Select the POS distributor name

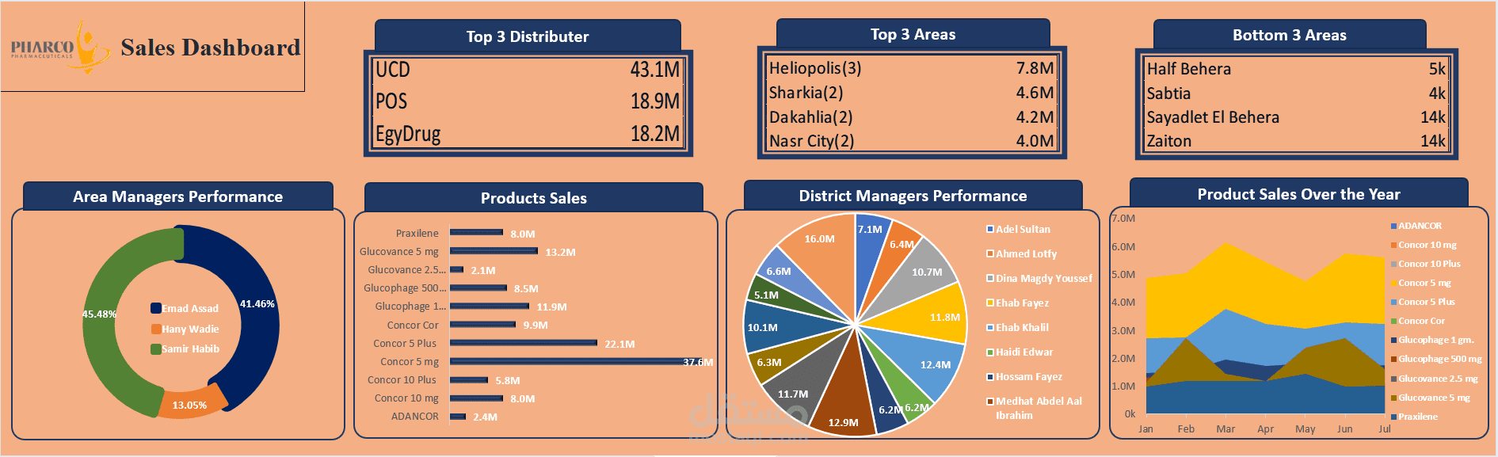pyautogui.click(x=391, y=101)
